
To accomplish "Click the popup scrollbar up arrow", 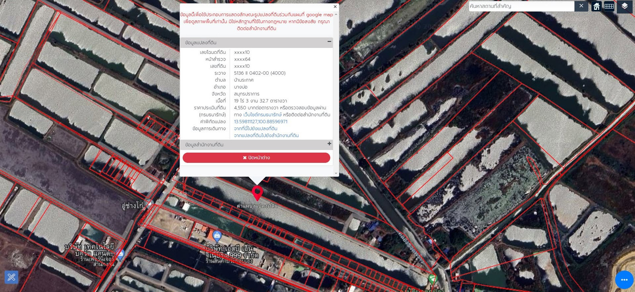I will [336, 14].
